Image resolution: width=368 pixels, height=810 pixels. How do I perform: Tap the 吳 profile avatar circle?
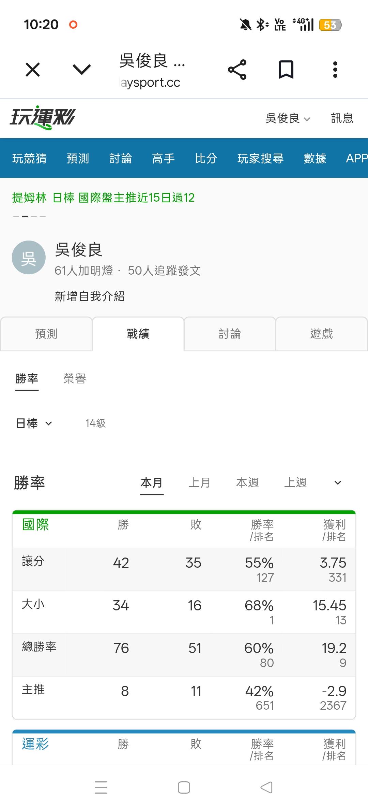(x=29, y=258)
